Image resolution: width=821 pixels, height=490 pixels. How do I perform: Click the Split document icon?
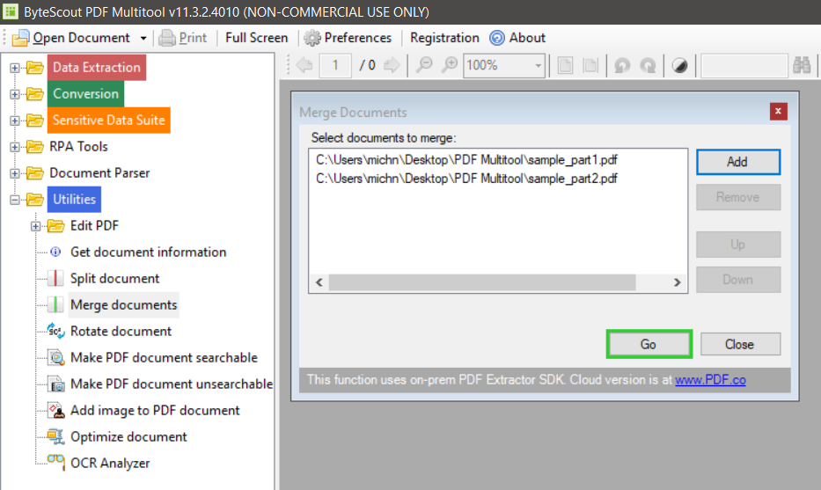coord(55,279)
